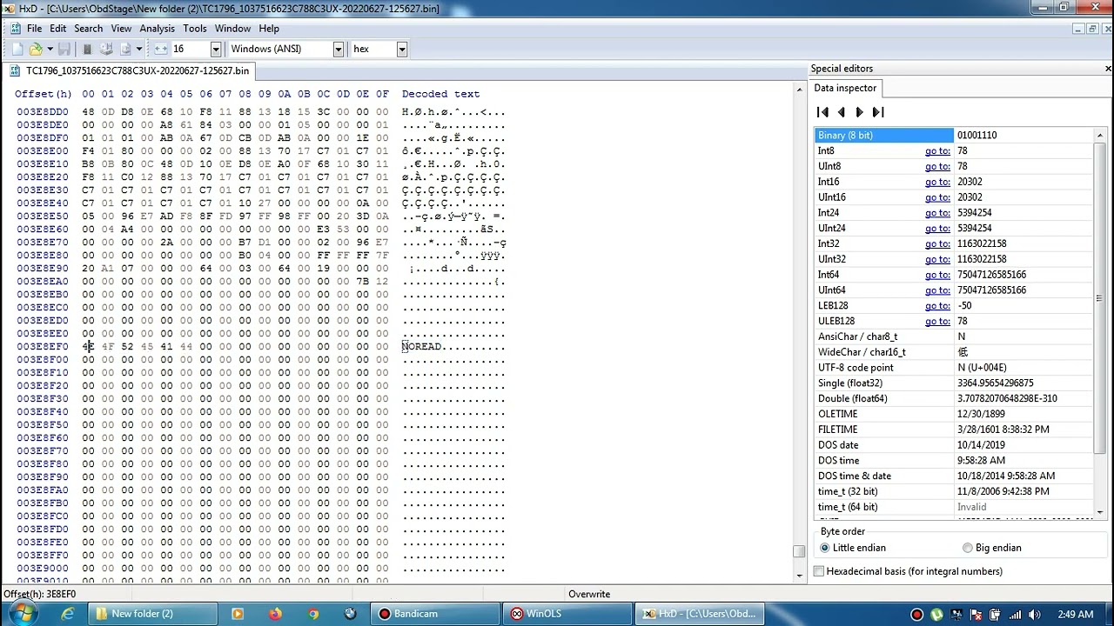The width and height of the screenshot is (1114, 626).
Task: Open the Windows Start button
Action: [x=22, y=614]
